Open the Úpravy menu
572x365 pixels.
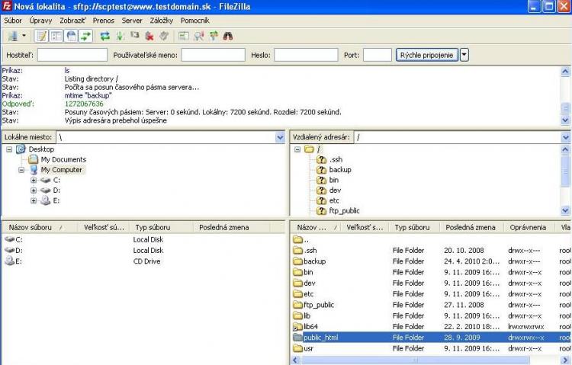(x=40, y=21)
